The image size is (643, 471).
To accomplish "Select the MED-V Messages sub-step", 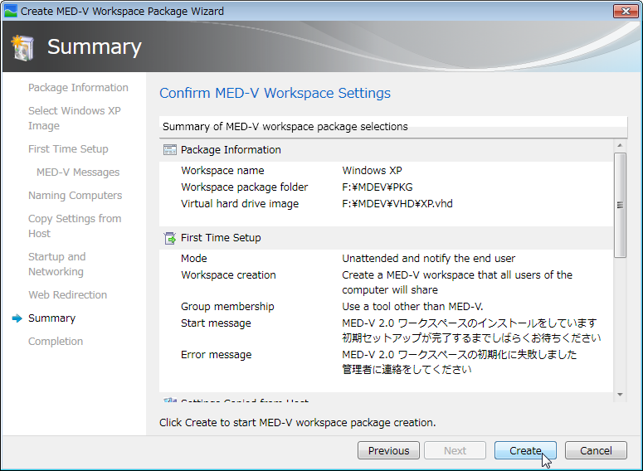I will pyautogui.click(x=78, y=172).
